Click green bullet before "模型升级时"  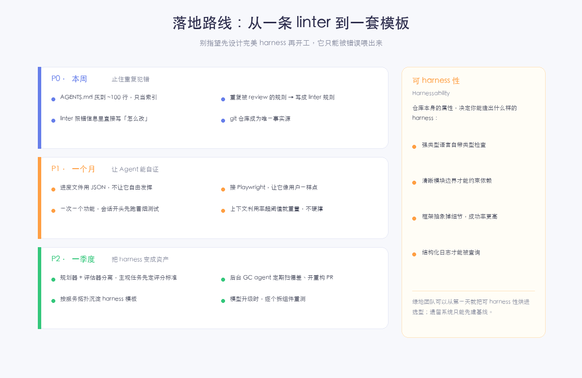[223, 301]
